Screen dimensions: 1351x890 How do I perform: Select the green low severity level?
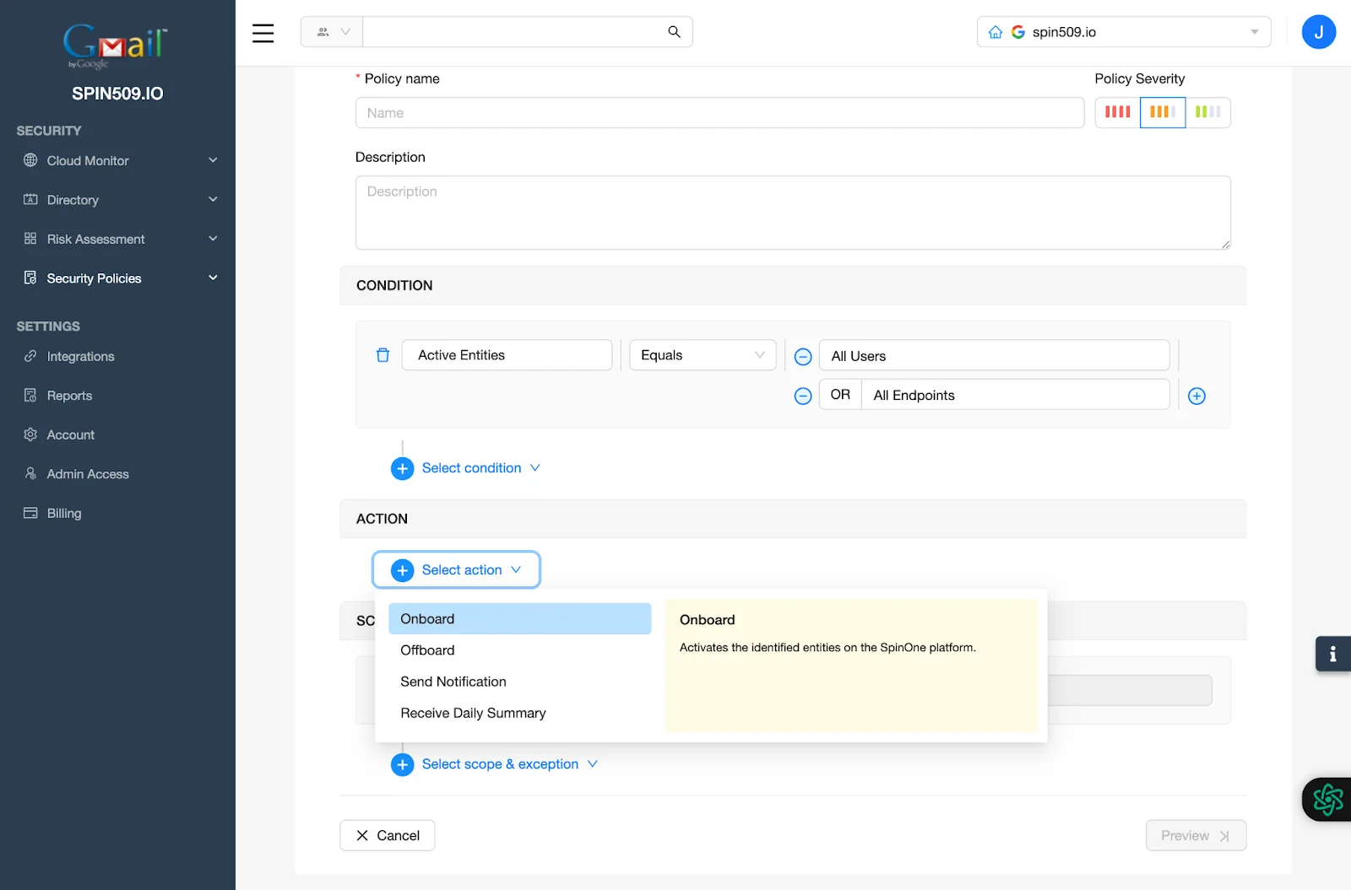pos(1209,112)
